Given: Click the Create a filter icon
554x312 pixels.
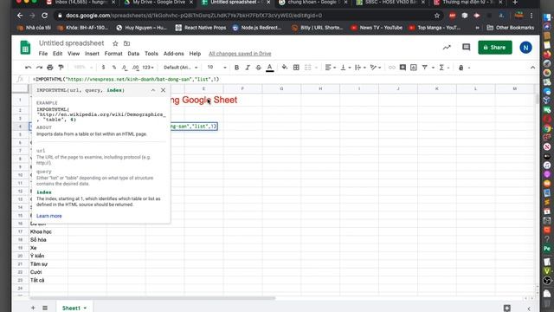Looking at the screenshot, I should [x=425, y=68].
